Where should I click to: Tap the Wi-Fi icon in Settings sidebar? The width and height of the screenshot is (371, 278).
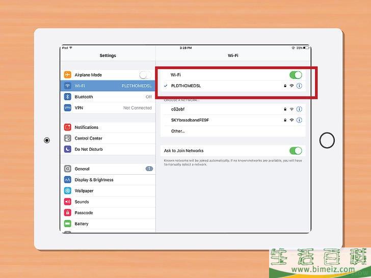[67, 86]
